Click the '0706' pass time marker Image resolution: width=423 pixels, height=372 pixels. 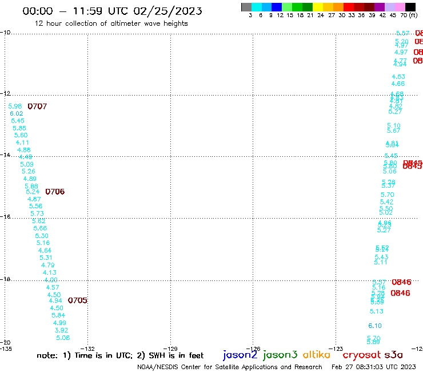click(55, 192)
